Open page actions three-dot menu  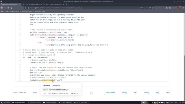click(x=147, y=8)
